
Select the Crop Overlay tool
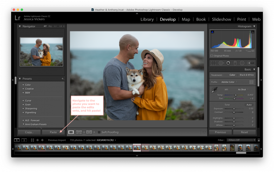pos(214,63)
